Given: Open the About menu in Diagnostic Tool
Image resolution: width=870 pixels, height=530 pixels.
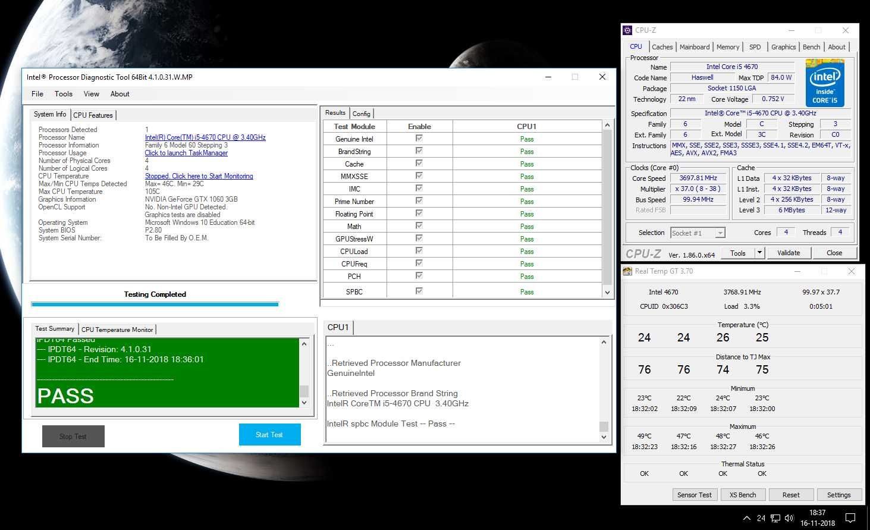Looking at the screenshot, I should [120, 94].
